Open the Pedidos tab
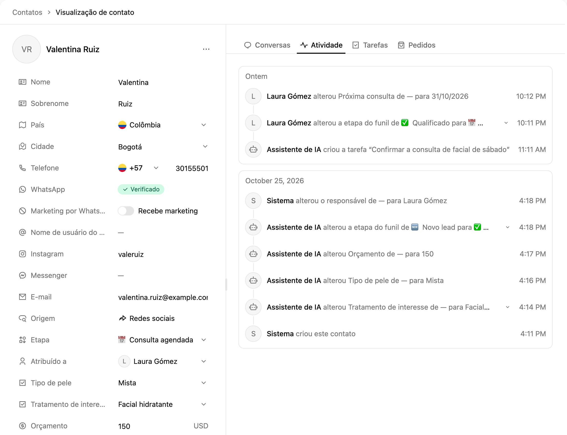This screenshot has height=435, width=567. coord(416,45)
